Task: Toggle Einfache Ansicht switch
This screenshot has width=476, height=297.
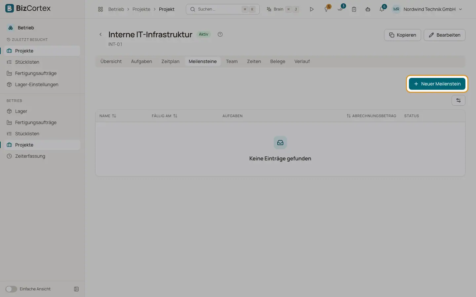Action: [x=11, y=289]
